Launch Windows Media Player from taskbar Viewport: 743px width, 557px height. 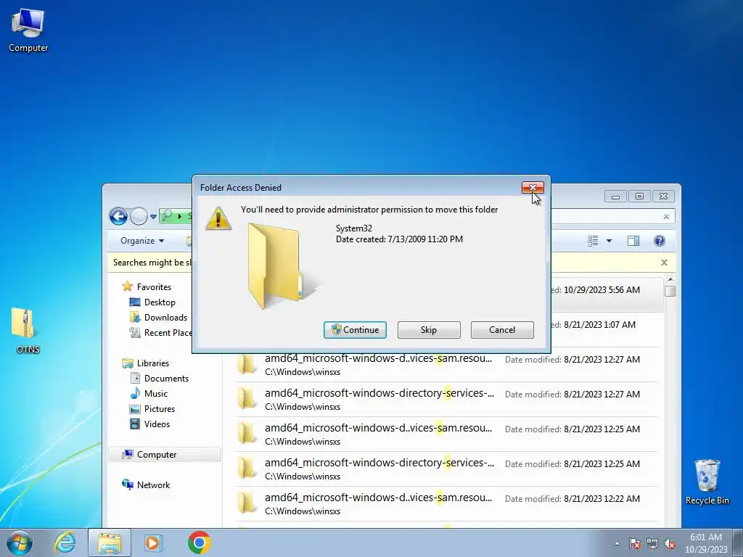pyautogui.click(x=154, y=542)
